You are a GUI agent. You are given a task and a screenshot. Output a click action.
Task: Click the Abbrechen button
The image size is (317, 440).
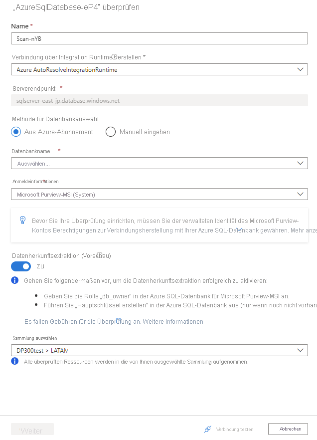(x=288, y=429)
